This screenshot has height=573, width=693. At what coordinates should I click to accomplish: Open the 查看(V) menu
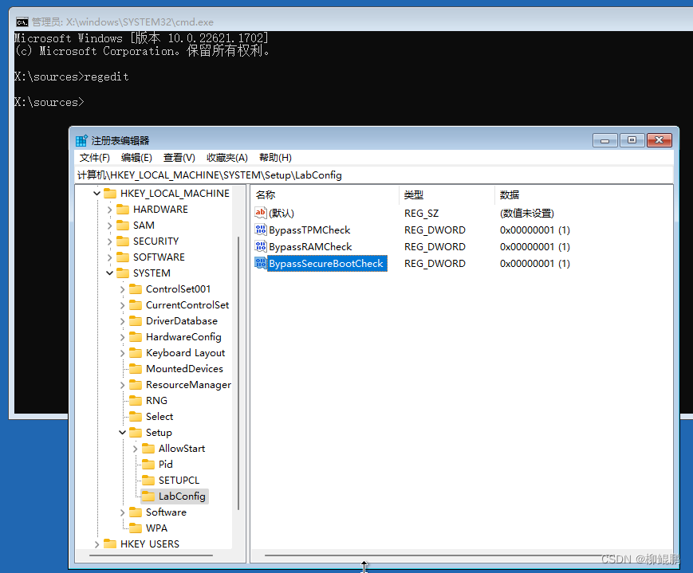click(179, 157)
